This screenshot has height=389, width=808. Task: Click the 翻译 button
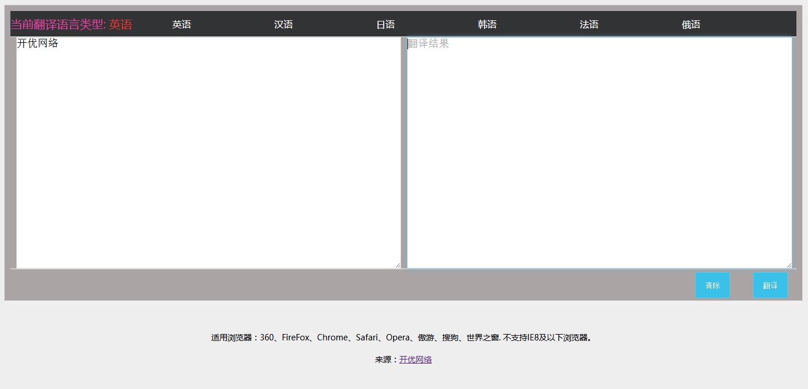tap(770, 285)
